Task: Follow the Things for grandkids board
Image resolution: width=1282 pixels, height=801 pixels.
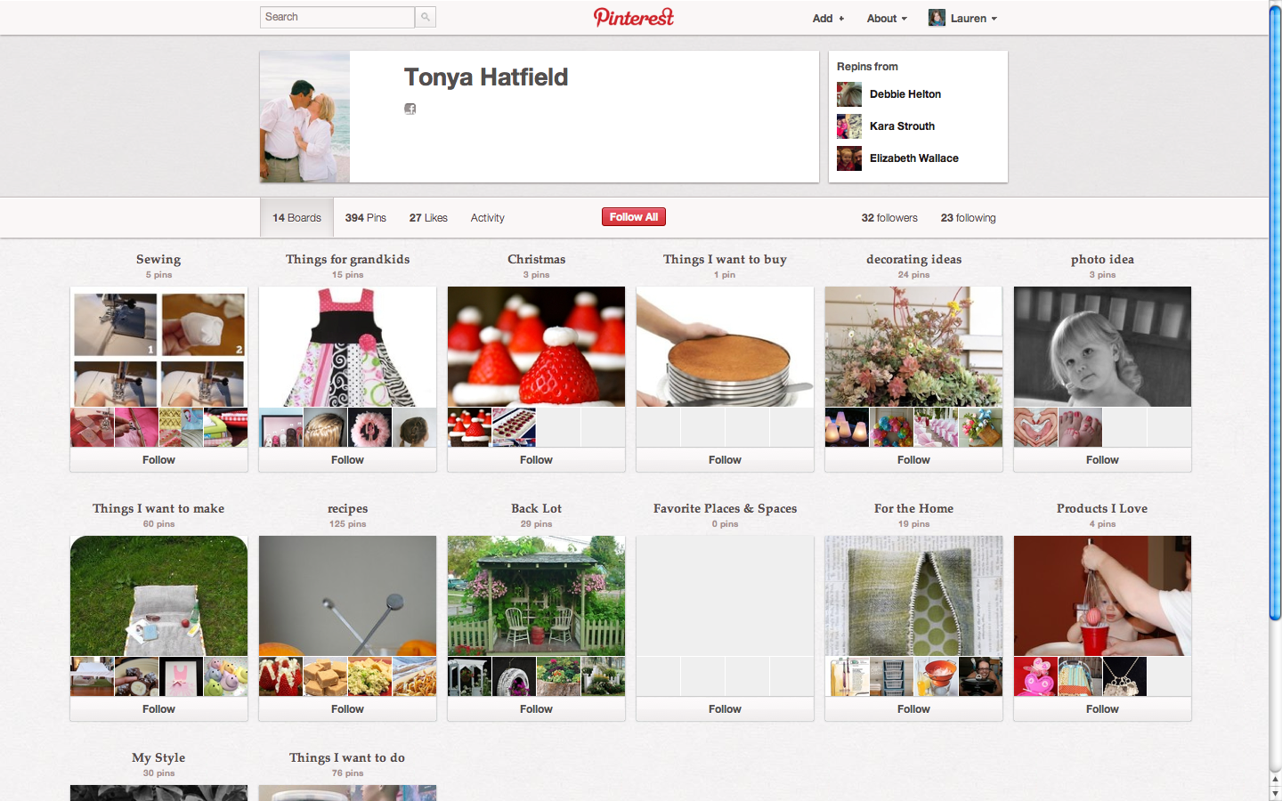Action: click(347, 460)
